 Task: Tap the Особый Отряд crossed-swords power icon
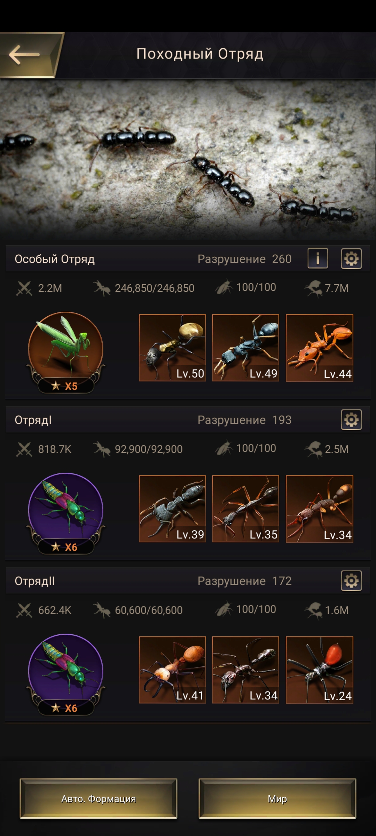point(24,288)
